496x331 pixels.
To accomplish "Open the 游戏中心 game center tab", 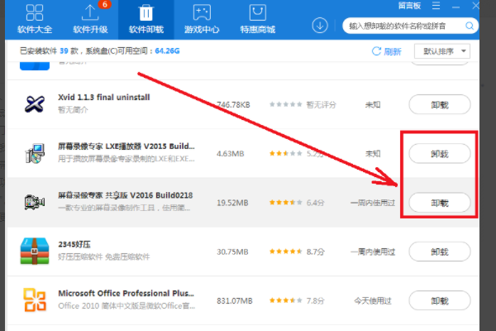I will point(202,19).
